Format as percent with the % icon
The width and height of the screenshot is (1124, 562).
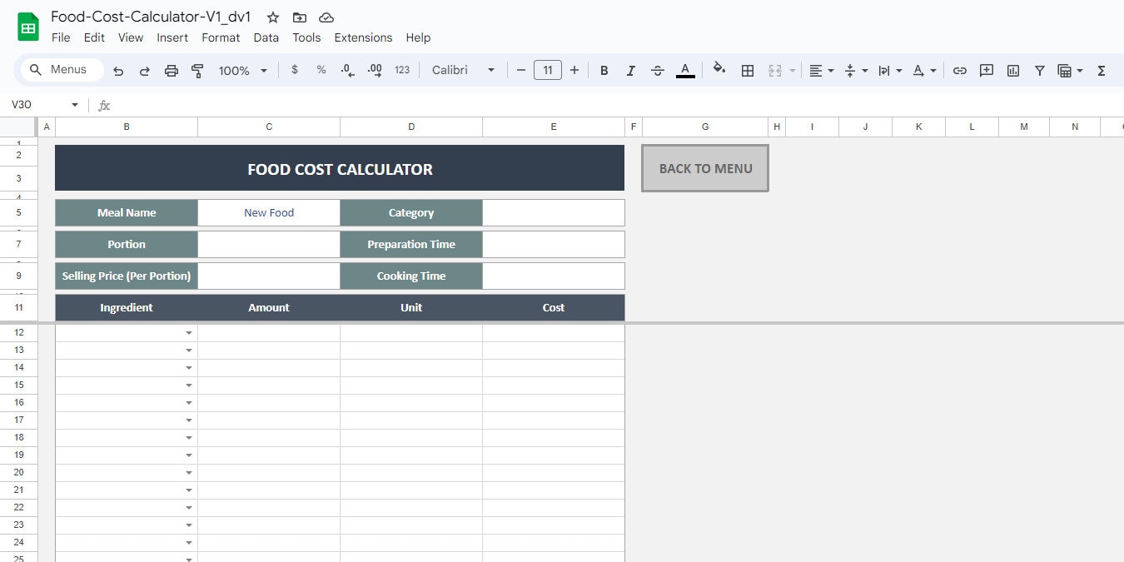(321, 70)
